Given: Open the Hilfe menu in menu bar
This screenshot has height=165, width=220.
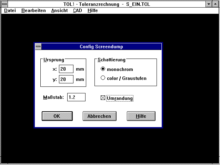Looking at the screenshot, I should pos(93,11).
